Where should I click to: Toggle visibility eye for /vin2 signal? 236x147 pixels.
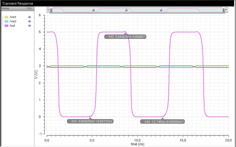tap(29, 21)
